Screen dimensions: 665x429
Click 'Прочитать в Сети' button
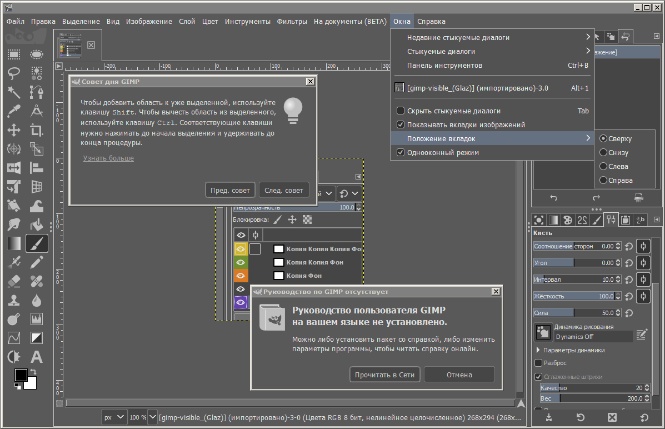tap(384, 375)
